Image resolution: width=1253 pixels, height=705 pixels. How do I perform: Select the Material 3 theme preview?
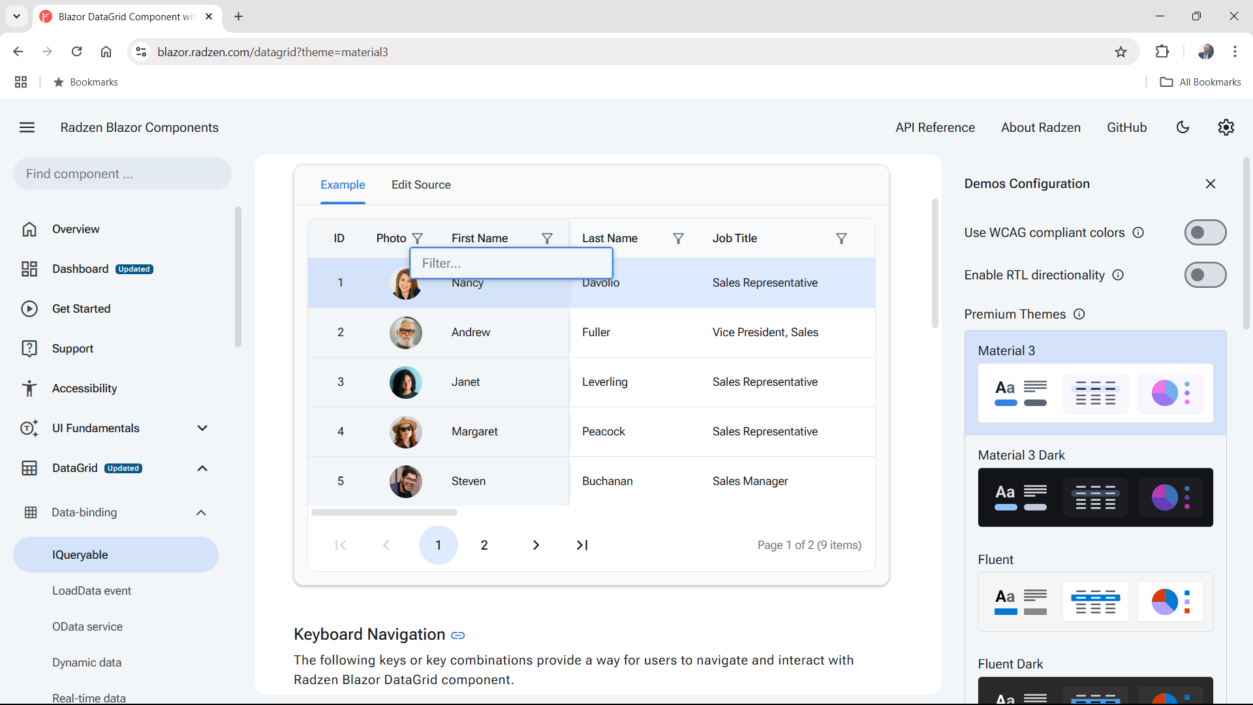pyautogui.click(x=1095, y=393)
